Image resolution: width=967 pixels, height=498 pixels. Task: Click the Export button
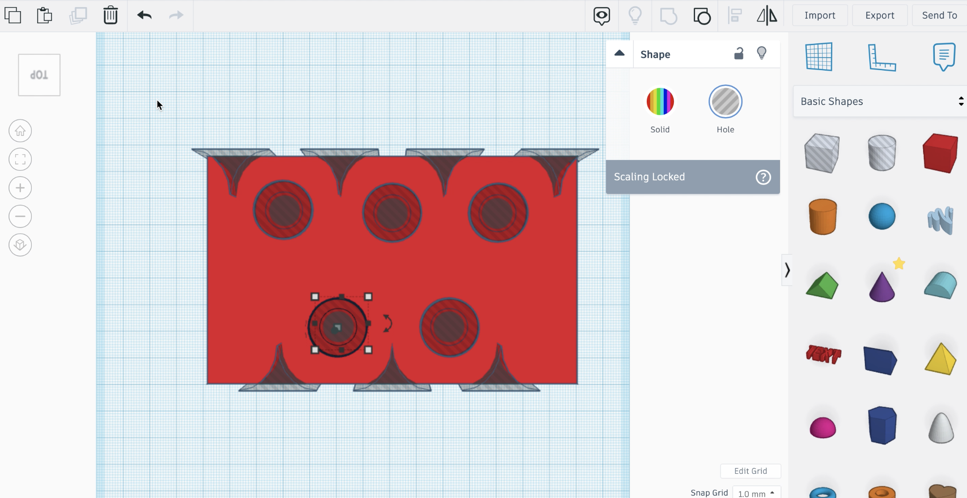coord(880,15)
